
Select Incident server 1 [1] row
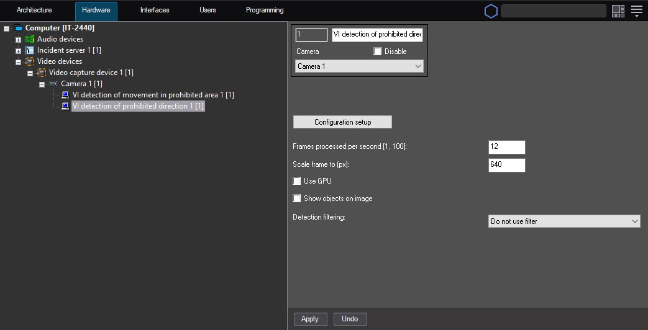[69, 50]
